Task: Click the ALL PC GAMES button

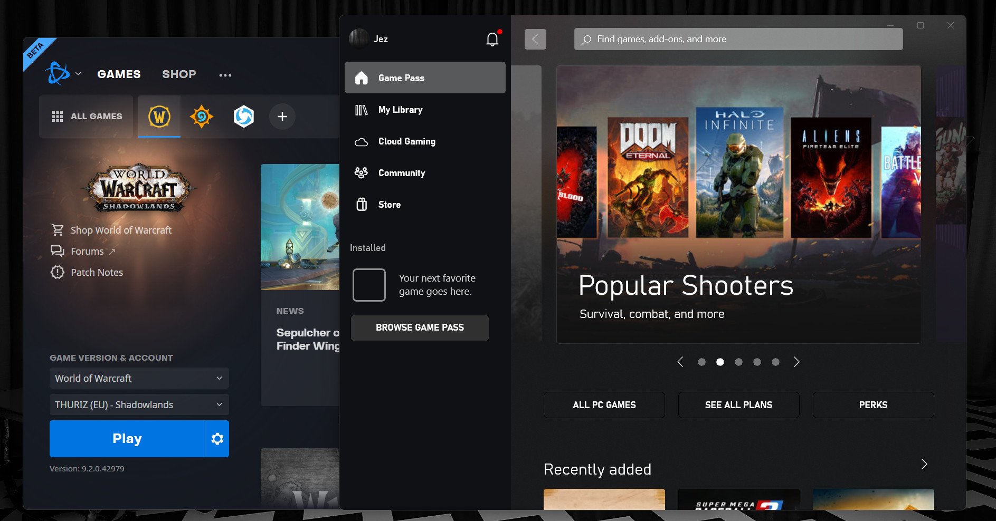Action: coord(604,405)
